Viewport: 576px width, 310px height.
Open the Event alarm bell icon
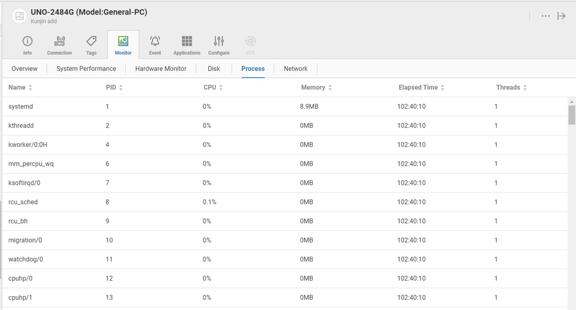(x=155, y=42)
